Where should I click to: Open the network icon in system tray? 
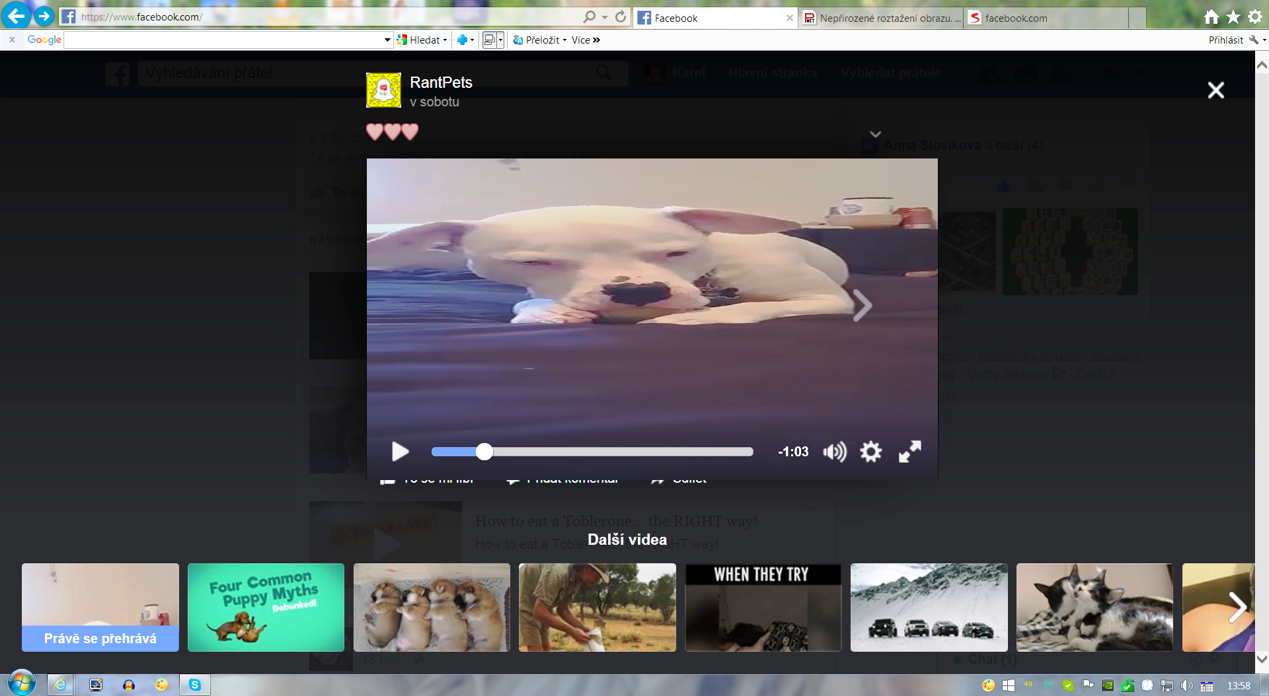click(x=1167, y=685)
